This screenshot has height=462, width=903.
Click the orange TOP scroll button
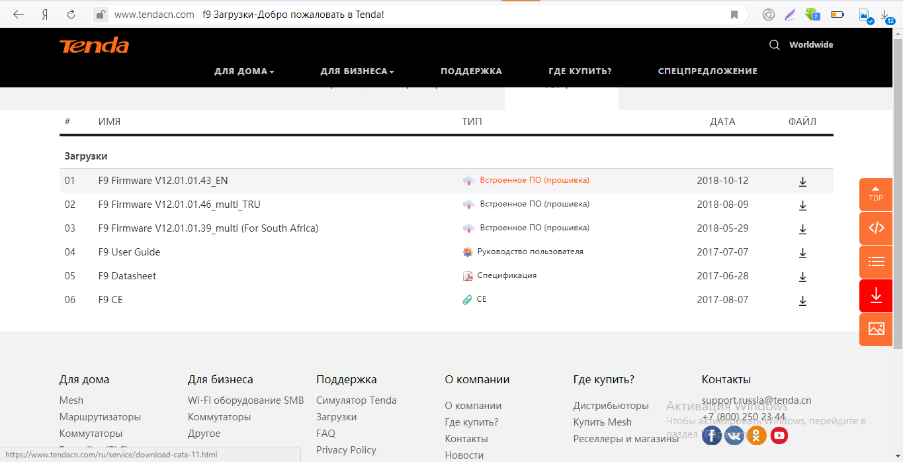(876, 194)
